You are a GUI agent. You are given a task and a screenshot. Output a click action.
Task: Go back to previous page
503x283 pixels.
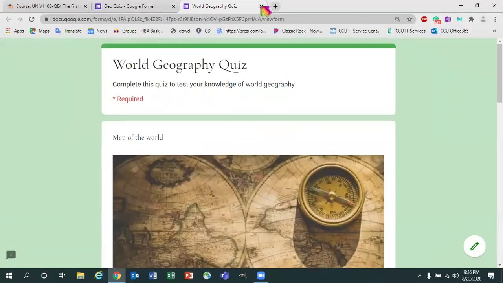pos(8,19)
